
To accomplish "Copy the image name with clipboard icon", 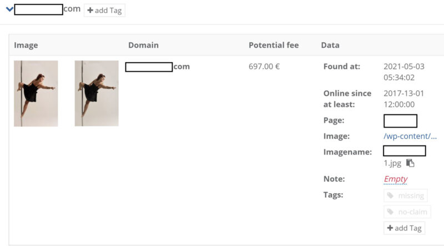I will (410, 163).
